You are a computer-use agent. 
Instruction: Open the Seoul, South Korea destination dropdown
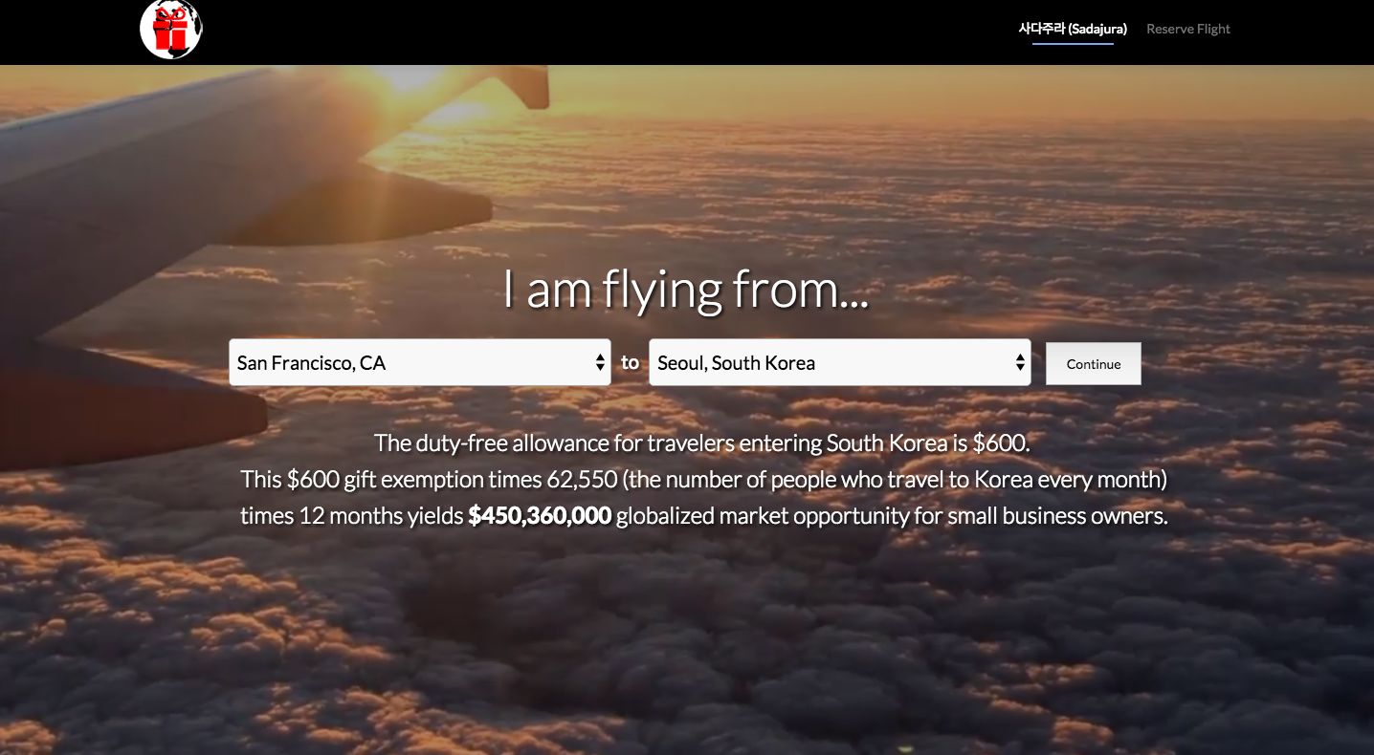840,362
